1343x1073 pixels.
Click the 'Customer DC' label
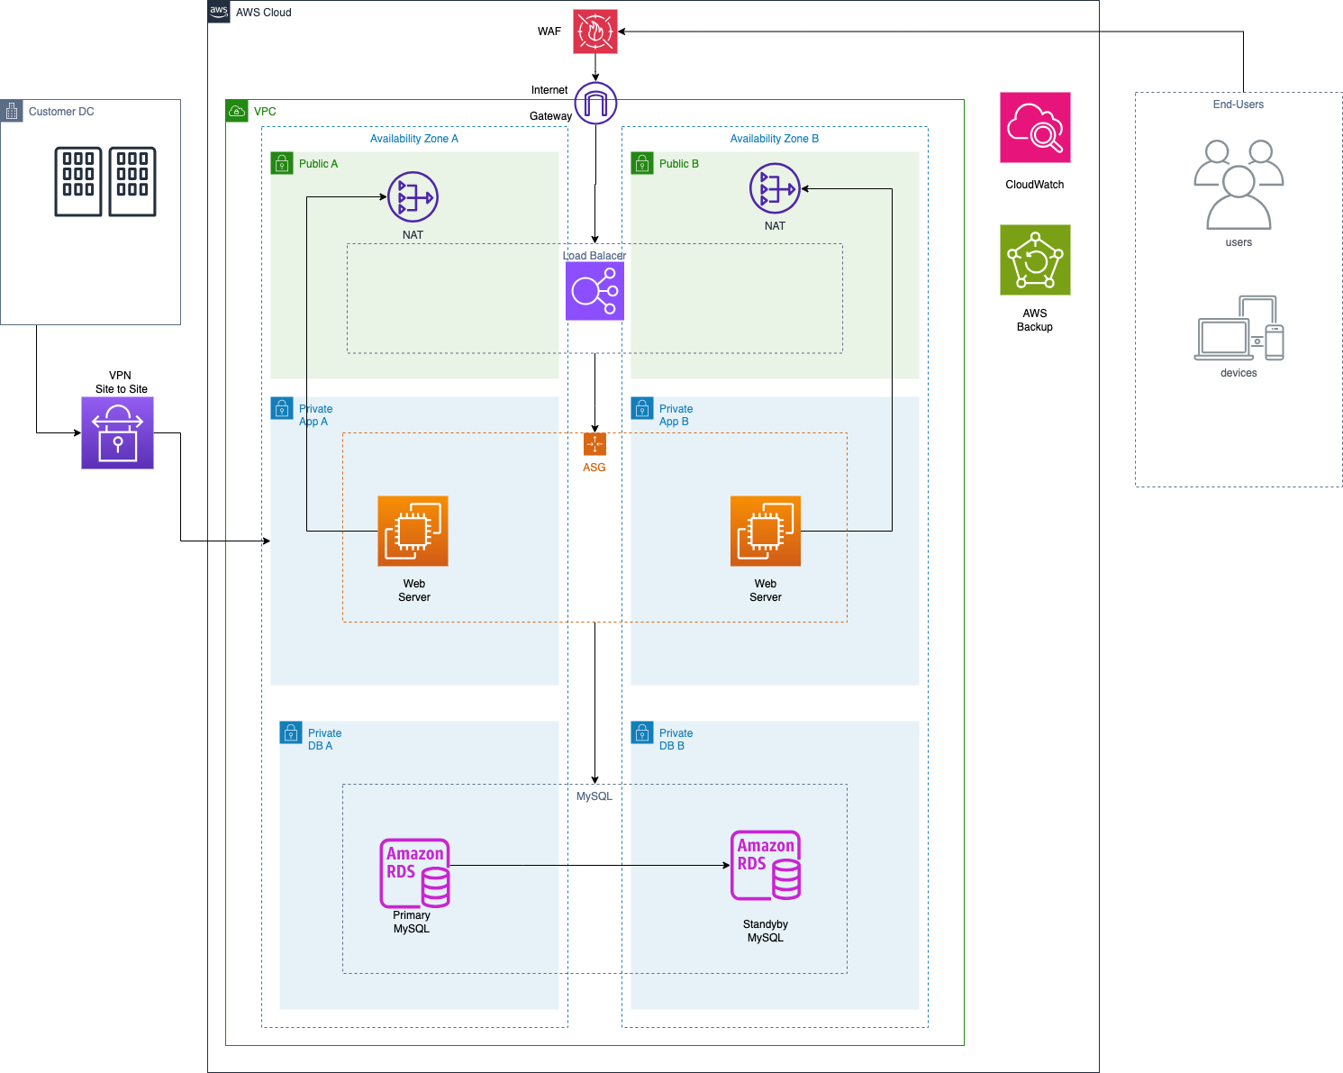point(61,112)
